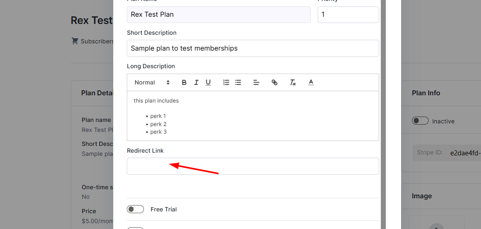The image size is (481, 229).
Task: Open the Normal heading style dropdown
Action: (x=152, y=82)
